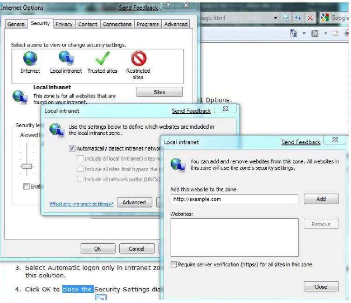Viewport: 351px width, 303px height.
Task: Toggle Require server verification (https:) checkbox
Action: [x=173, y=264]
